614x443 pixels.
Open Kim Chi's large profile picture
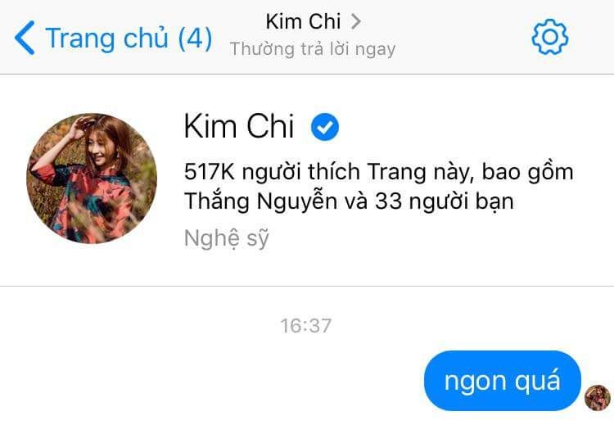(x=92, y=179)
